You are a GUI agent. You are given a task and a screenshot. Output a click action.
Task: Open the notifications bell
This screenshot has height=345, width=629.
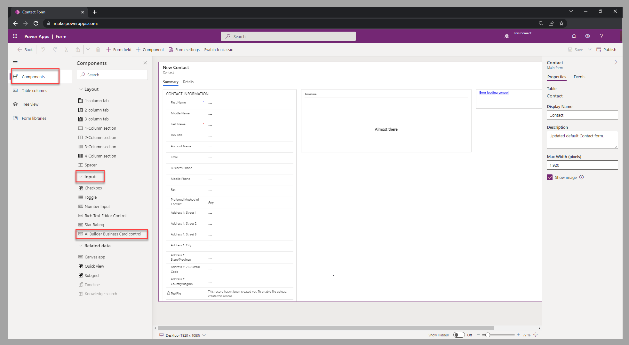point(574,36)
